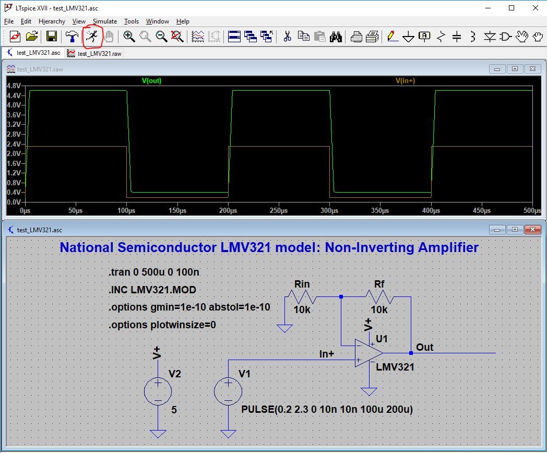Select the Component gate tool

pos(505,36)
